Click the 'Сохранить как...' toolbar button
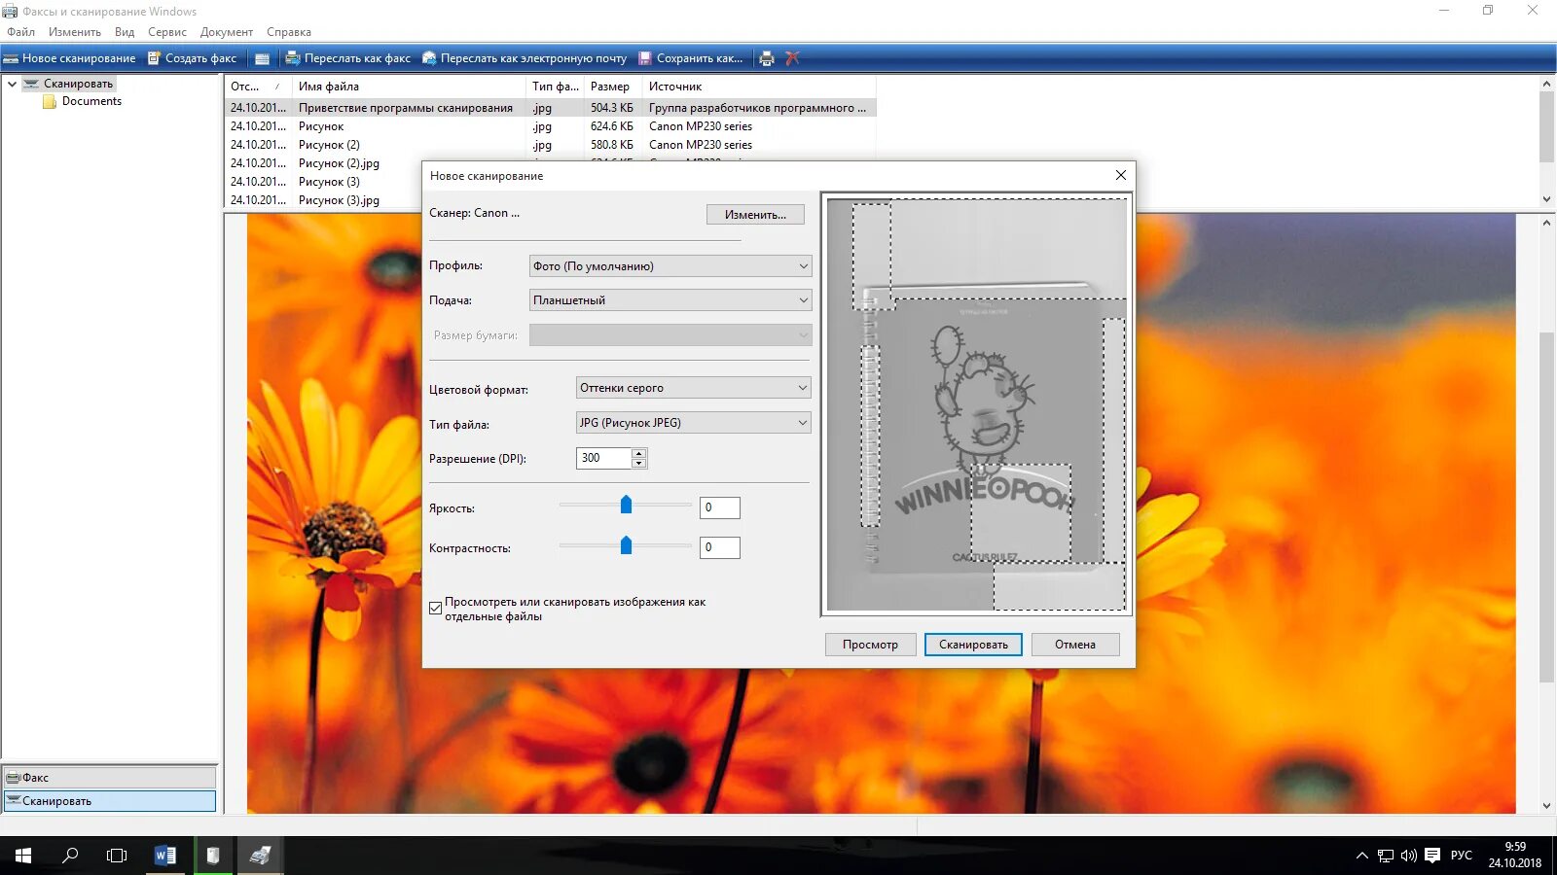 690,58
